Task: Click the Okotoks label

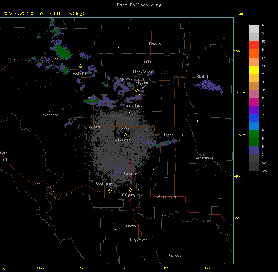Action: pyautogui.click(x=133, y=226)
